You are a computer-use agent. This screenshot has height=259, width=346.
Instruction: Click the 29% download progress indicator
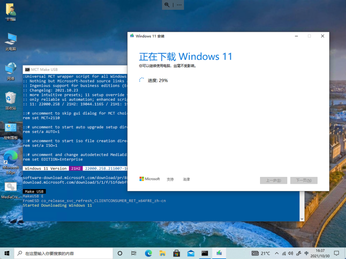coord(159,80)
